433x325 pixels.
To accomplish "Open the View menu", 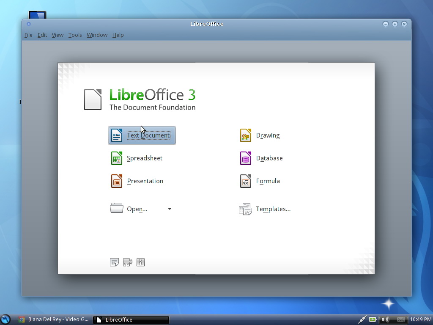I will tap(58, 35).
